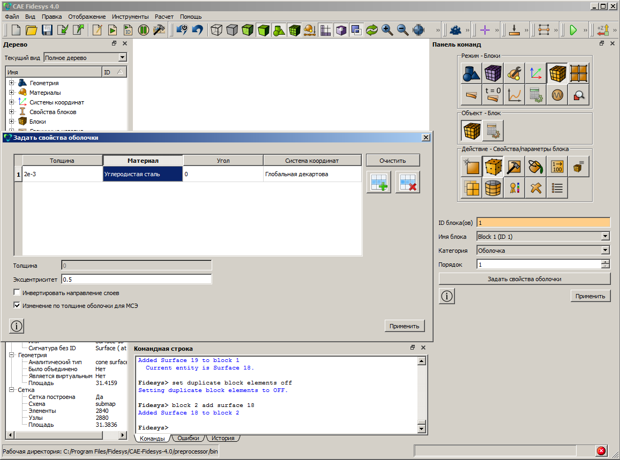Expand the Материалы tree node
The image size is (620, 460).
pos(11,92)
